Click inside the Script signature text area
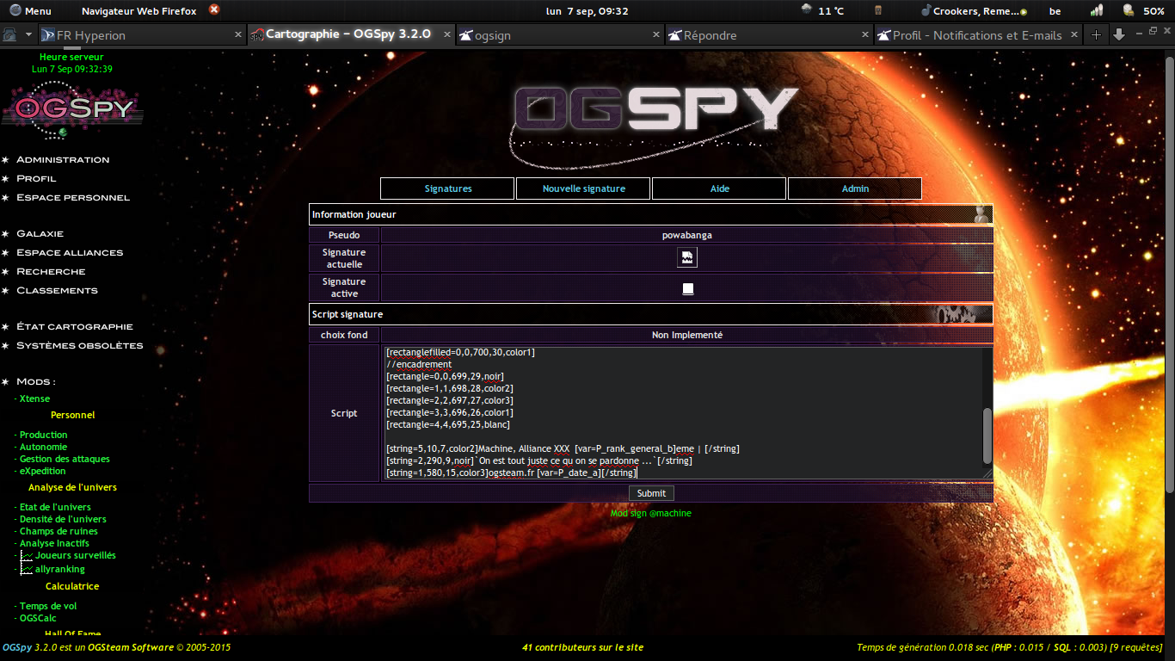Screen dimensions: 1175x661 point(682,413)
